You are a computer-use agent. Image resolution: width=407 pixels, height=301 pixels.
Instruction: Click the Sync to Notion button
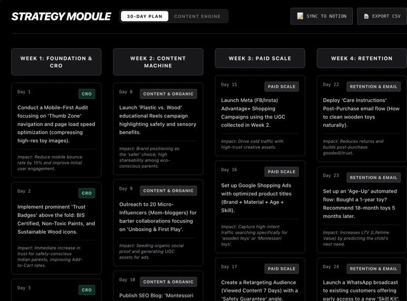click(322, 16)
